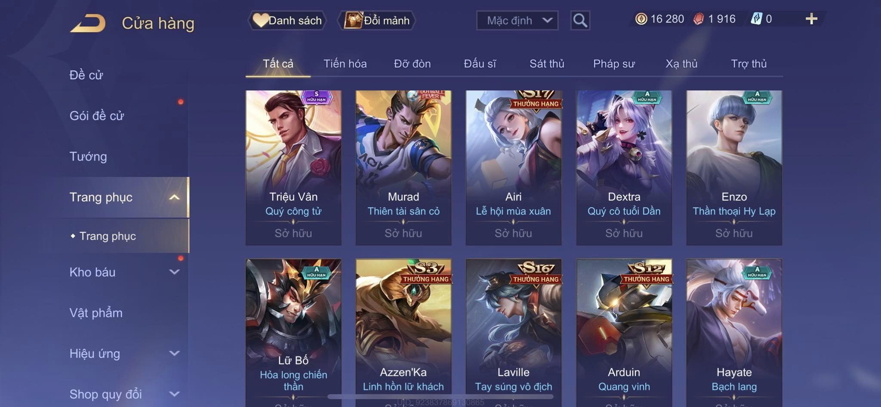Open the Đổi mảnh chest button

click(x=377, y=20)
